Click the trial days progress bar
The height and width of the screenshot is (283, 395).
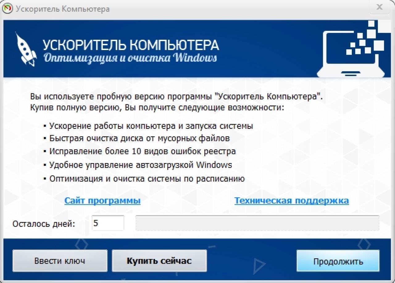257,223
